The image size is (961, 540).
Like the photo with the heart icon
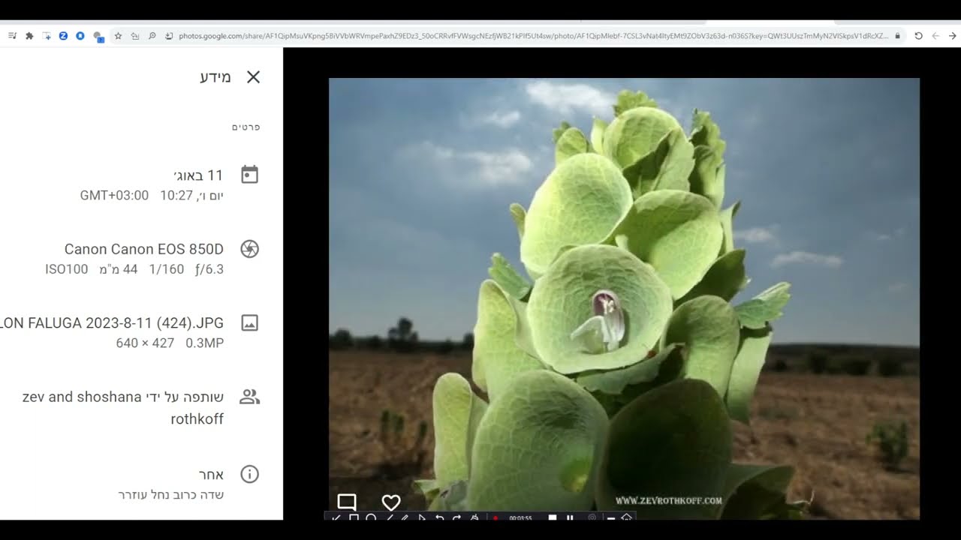(x=391, y=502)
